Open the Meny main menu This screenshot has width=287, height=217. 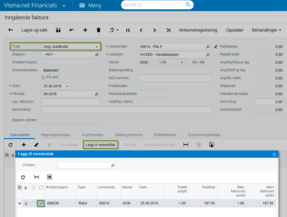[90, 6]
